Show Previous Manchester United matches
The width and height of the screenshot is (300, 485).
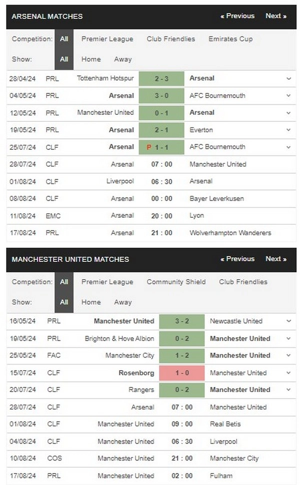point(237,259)
